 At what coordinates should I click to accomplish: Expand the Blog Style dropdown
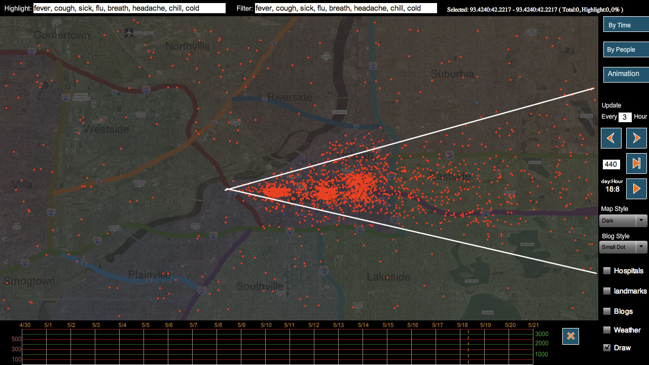point(623,247)
